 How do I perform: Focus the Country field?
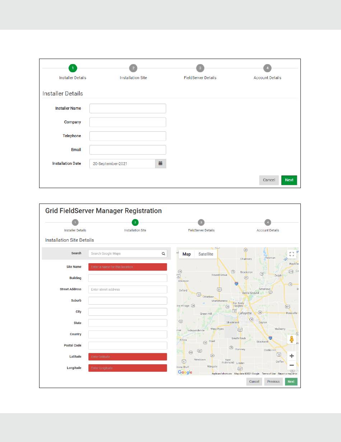pyautogui.click(x=128, y=334)
